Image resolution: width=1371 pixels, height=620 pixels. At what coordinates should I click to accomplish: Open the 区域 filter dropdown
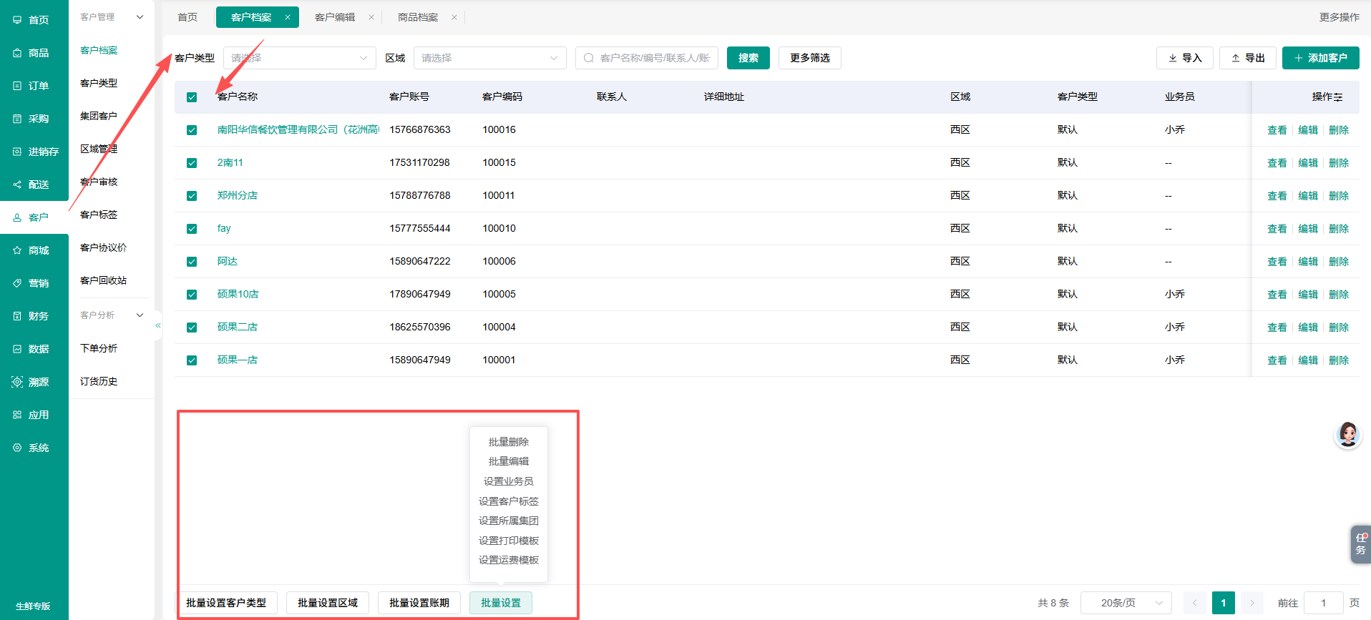490,58
